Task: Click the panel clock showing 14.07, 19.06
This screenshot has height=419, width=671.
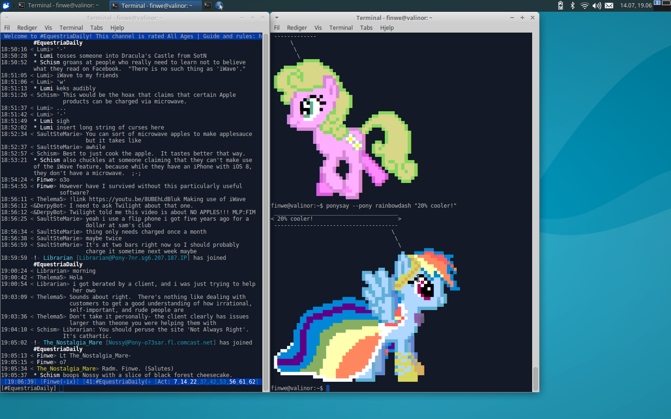Action: (636, 6)
